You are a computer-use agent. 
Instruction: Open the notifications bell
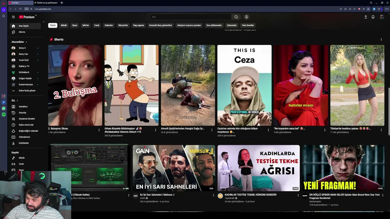pos(373,17)
